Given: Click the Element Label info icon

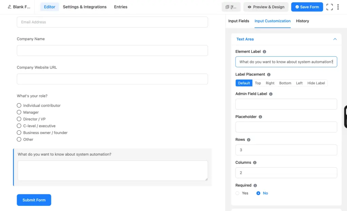Looking at the screenshot, I should pos(264,51).
